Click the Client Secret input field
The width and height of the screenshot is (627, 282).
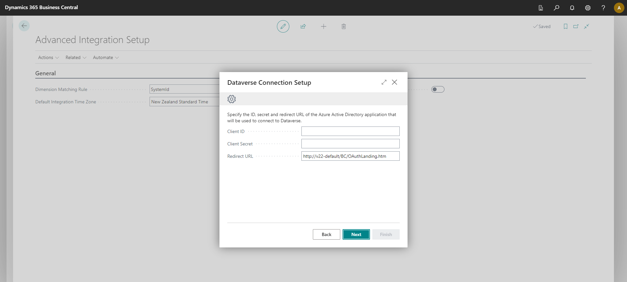pyautogui.click(x=350, y=144)
